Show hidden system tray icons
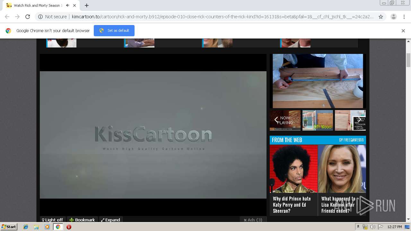 [358, 227]
